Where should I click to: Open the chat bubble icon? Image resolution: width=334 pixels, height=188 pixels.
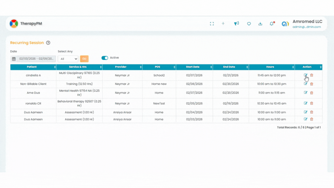click(x=249, y=24)
